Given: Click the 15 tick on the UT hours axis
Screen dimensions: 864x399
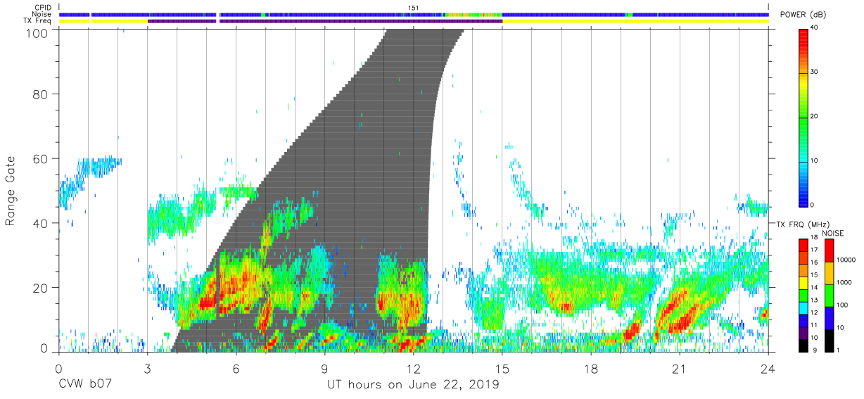Looking at the screenshot, I should 502,369.
